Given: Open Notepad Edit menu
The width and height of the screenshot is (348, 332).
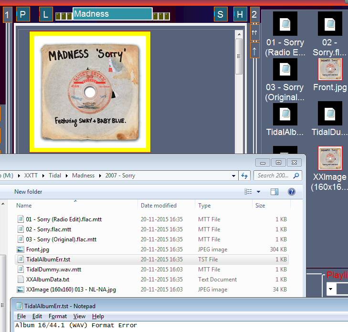Looking at the screenshot, I should (x=37, y=316).
